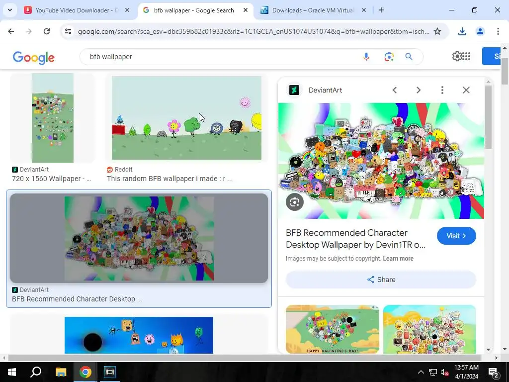Click the Chrome taskbar icon
The width and height of the screenshot is (509, 382).
pyautogui.click(x=85, y=372)
